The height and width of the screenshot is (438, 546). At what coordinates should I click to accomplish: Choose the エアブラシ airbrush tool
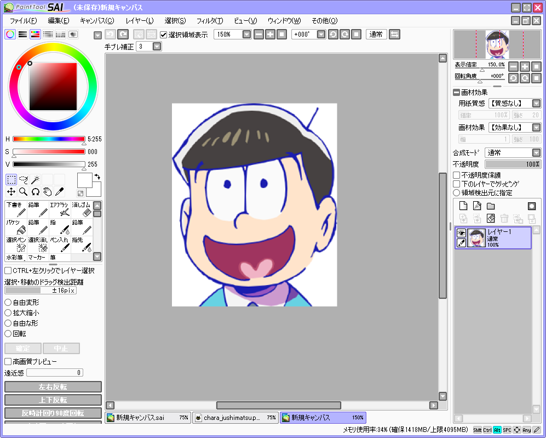coord(60,209)
